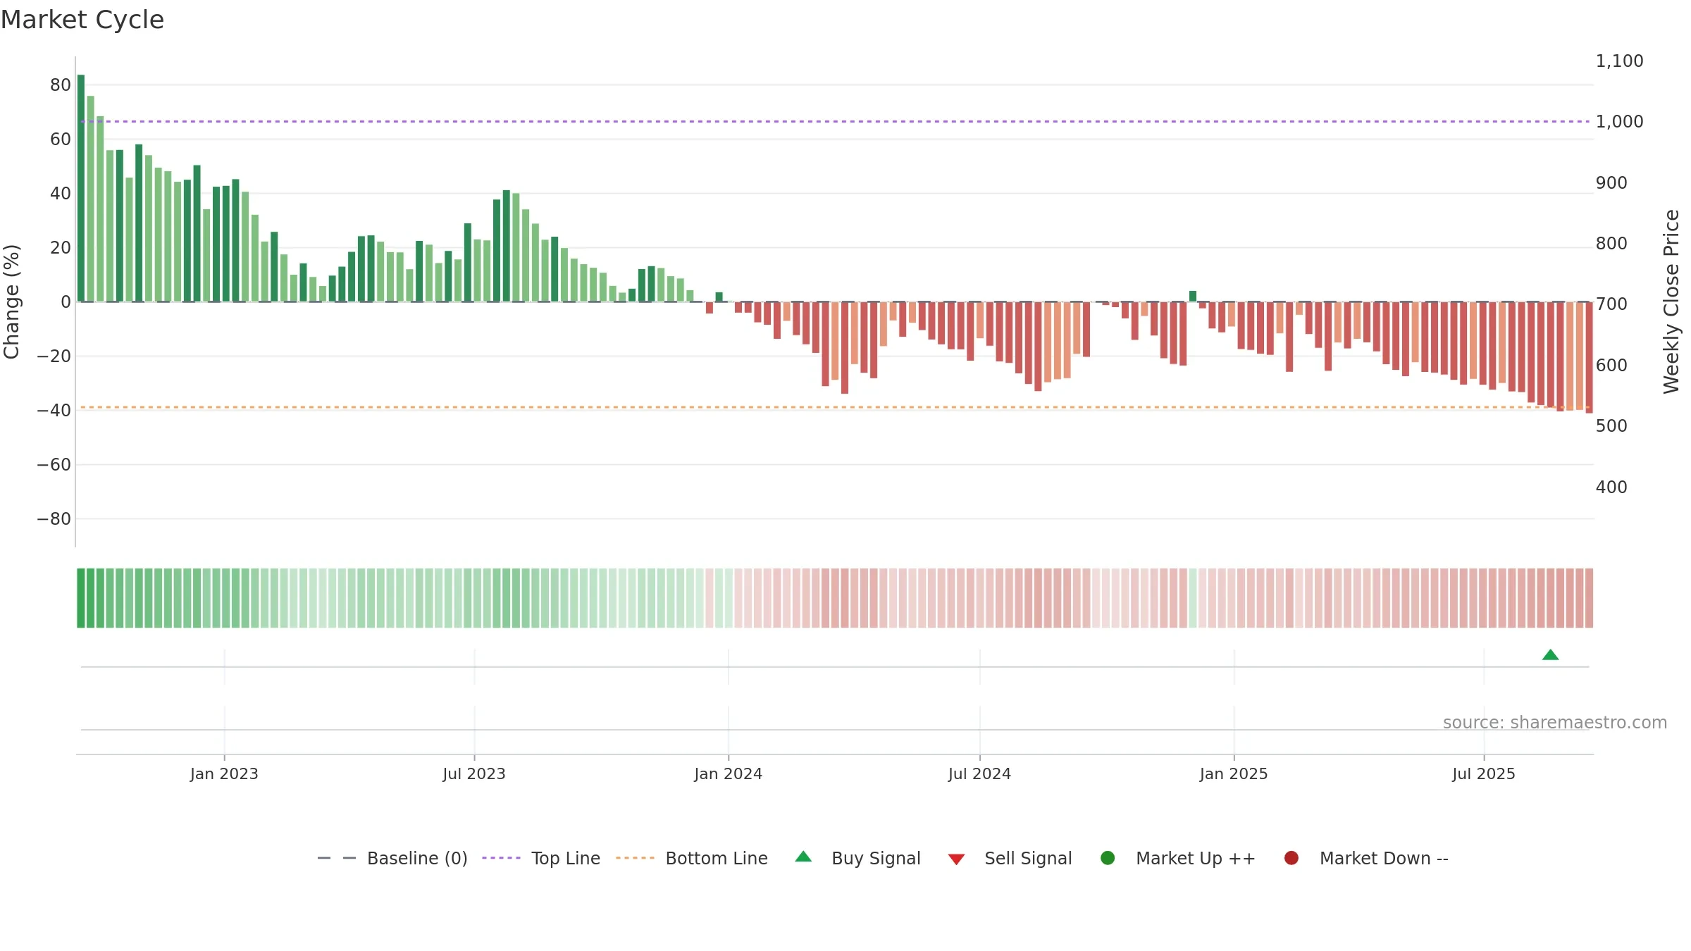Click the Buy Signal legend triangle icon
1691x951 pixels.
pyautogui.click(x=803, y=857)
